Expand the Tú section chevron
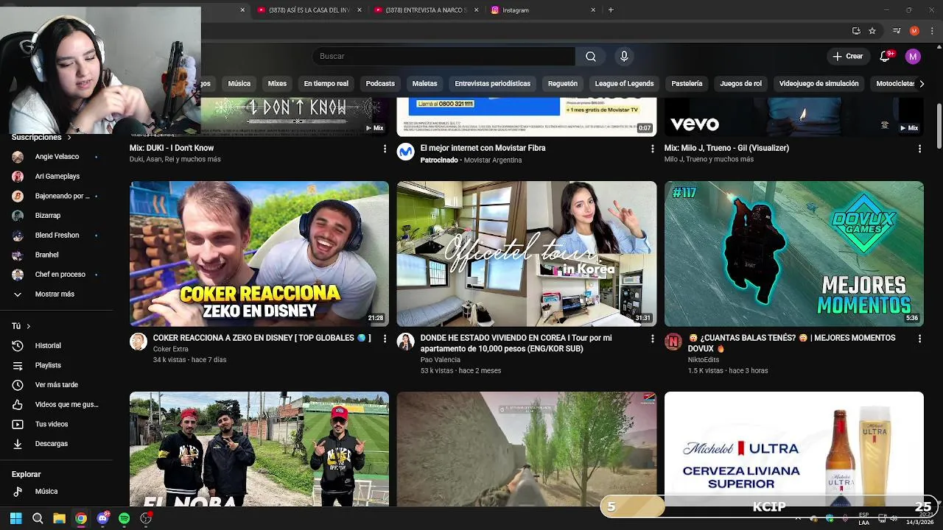943x530 pixels. tap(28, 326)
